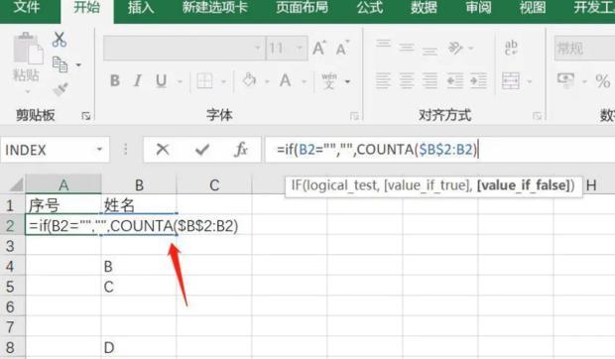Screen dimensions: 615x359
Task: Click the Merge and Center icon
Action: (x=511, y=80)
